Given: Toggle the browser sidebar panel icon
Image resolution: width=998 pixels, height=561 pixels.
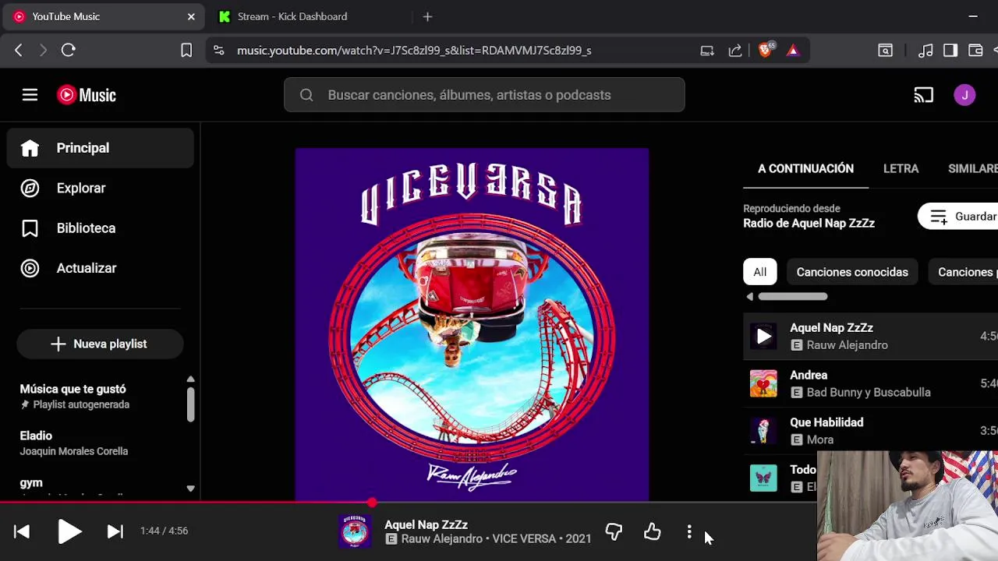Looking at the screenshot, I should pos(950,51).
